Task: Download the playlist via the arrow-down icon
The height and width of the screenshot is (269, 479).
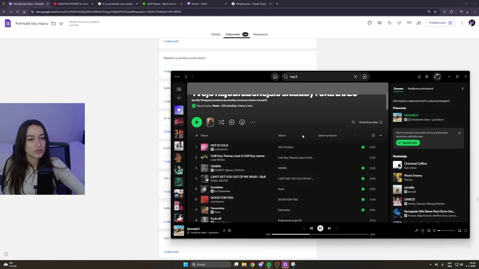Action: click(242, 122)
